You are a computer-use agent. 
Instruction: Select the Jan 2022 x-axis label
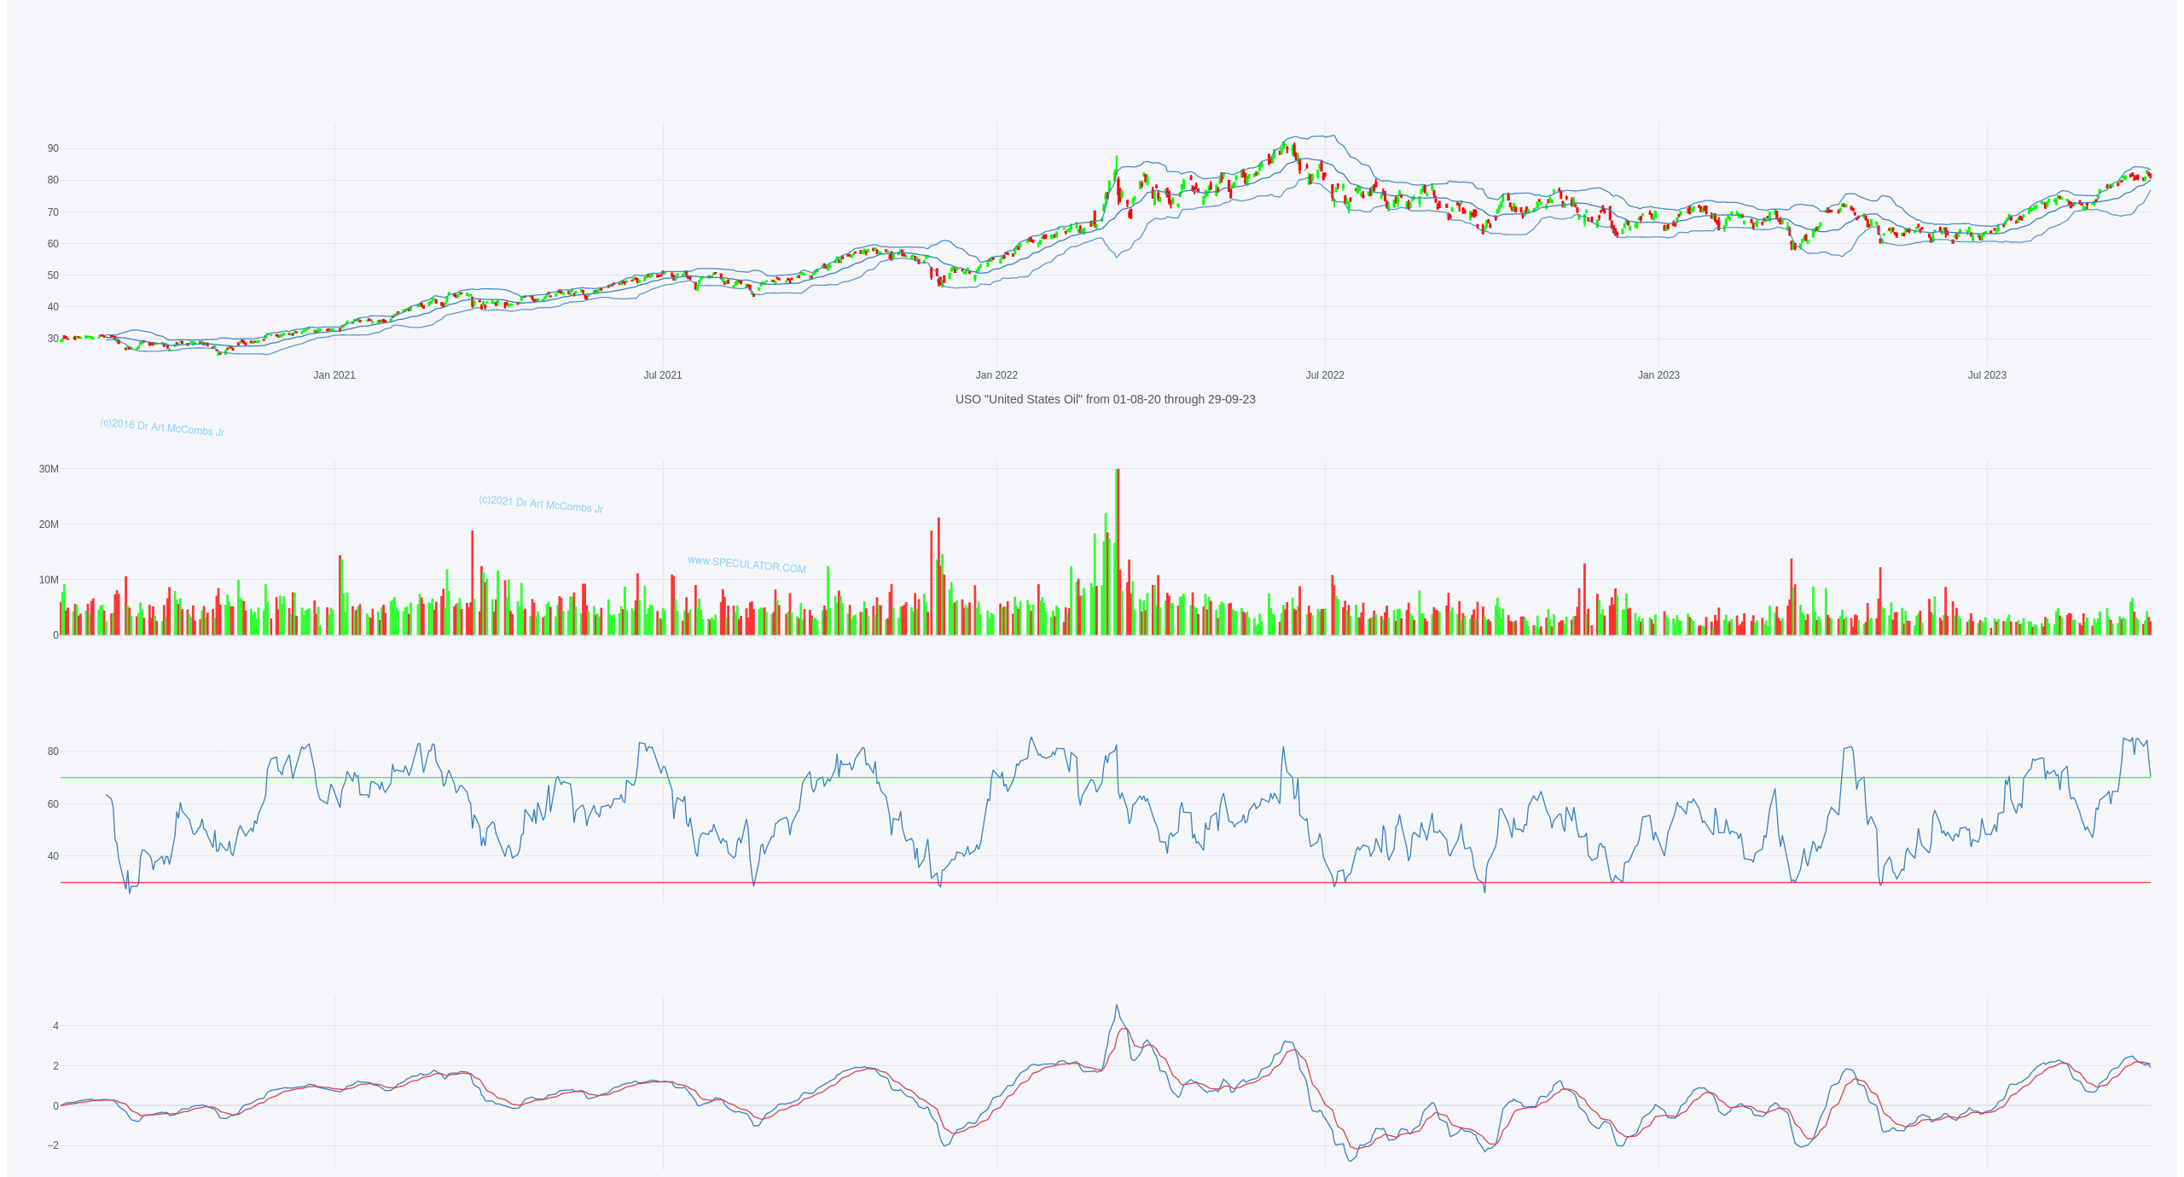(x=996, y=375)
